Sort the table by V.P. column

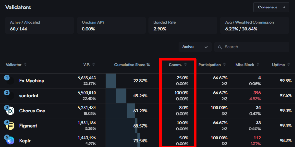pyautogui.click(x=89, y=65)
